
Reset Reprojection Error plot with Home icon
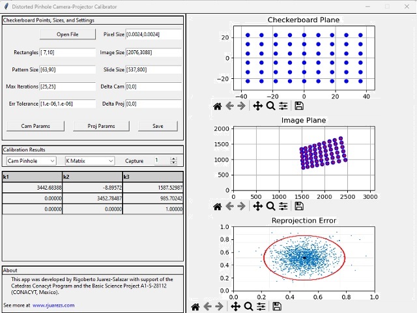click(x=195, y=306)
